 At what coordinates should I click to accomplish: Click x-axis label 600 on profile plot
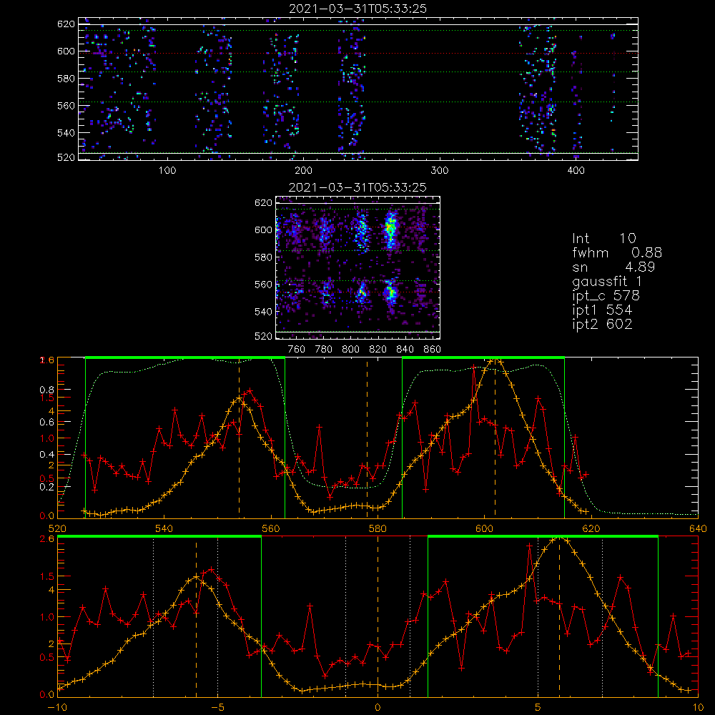(484, 529)
